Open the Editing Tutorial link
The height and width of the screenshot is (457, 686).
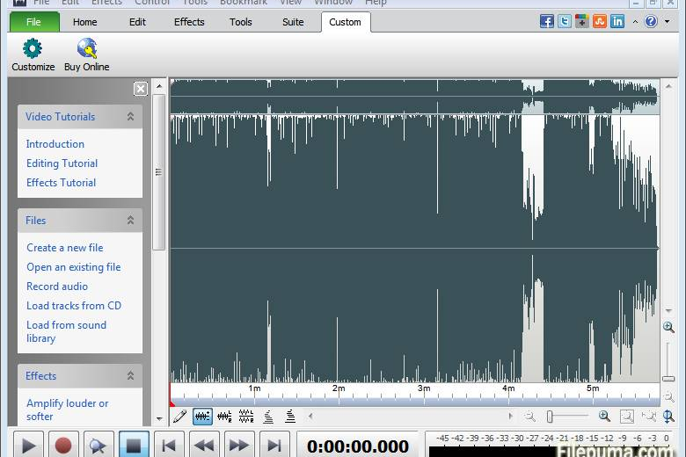[x=62, y=163]
